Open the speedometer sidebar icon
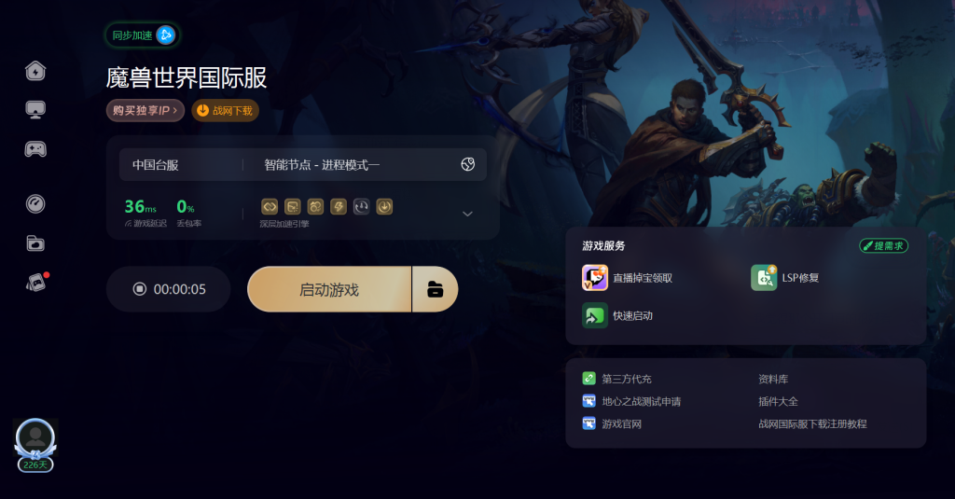The width and height of the screenshot is (955, 499). point(35,203)
